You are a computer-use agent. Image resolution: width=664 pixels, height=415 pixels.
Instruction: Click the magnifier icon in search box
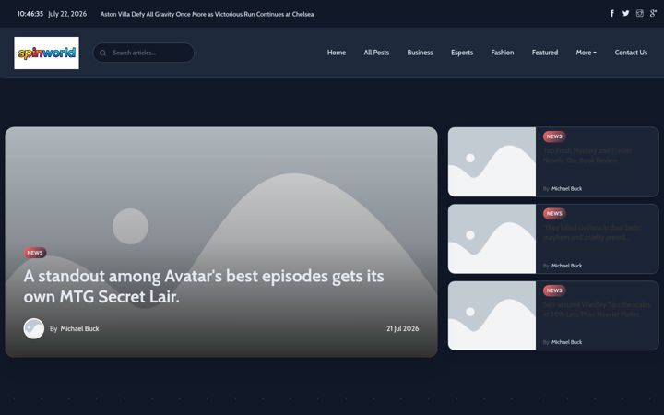(x=102, y=53)
